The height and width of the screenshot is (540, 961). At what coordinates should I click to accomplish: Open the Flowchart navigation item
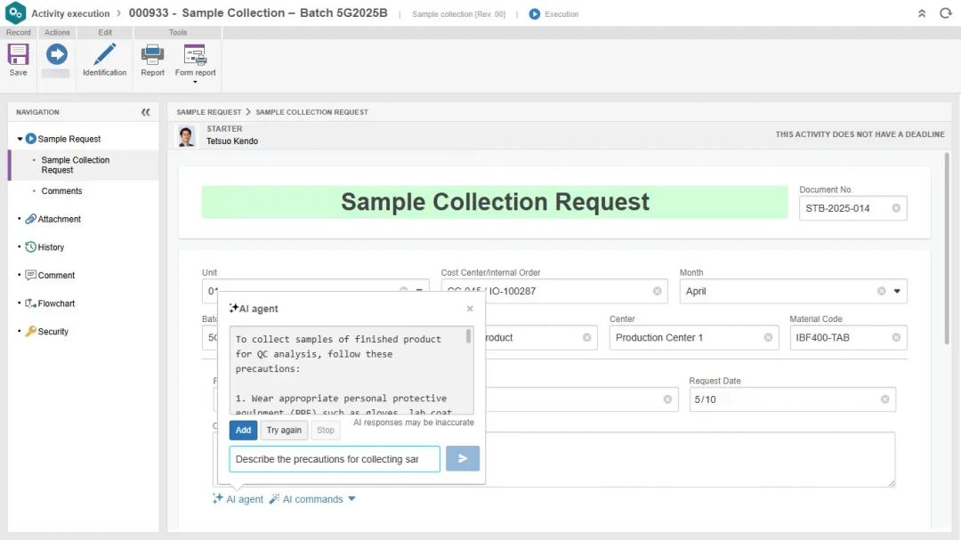[56, 303]
